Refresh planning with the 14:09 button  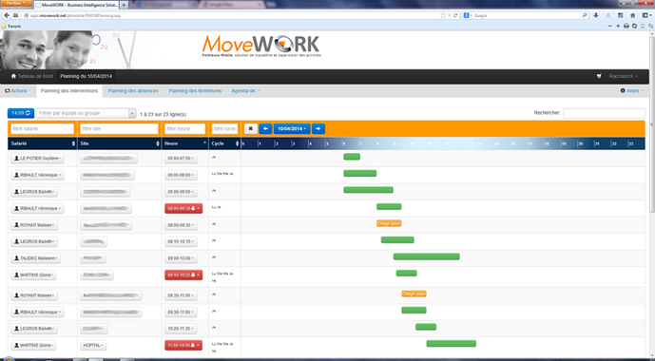pos(21,113)
